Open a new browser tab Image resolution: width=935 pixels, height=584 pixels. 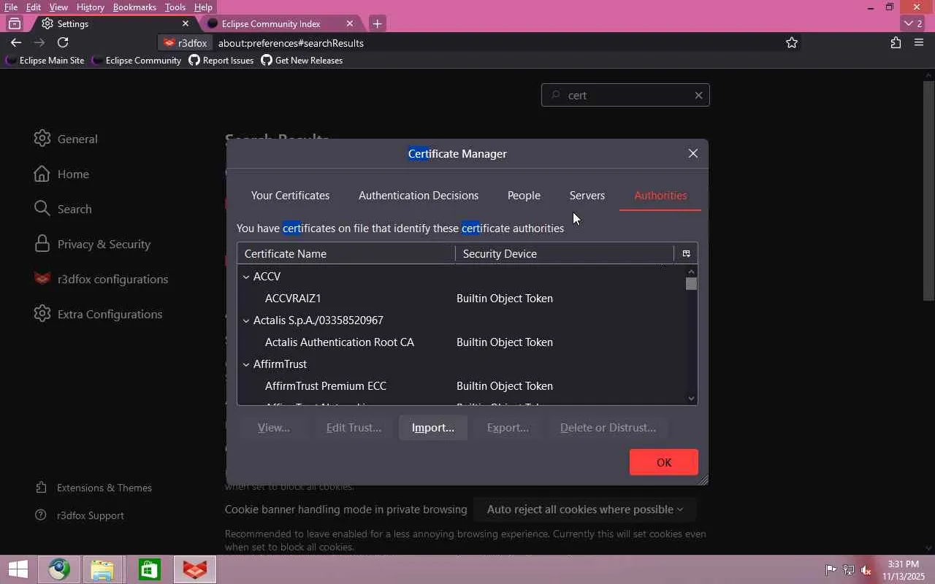click(377, 23)
